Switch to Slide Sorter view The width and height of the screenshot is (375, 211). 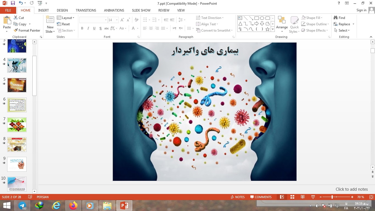tap(292, 197)
